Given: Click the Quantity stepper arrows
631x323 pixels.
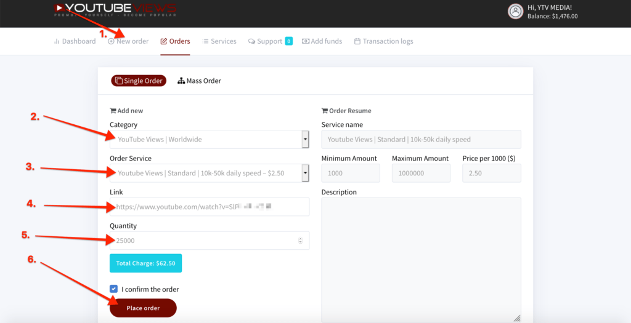Looking at the screenshot, I should (x=300, y=241).
